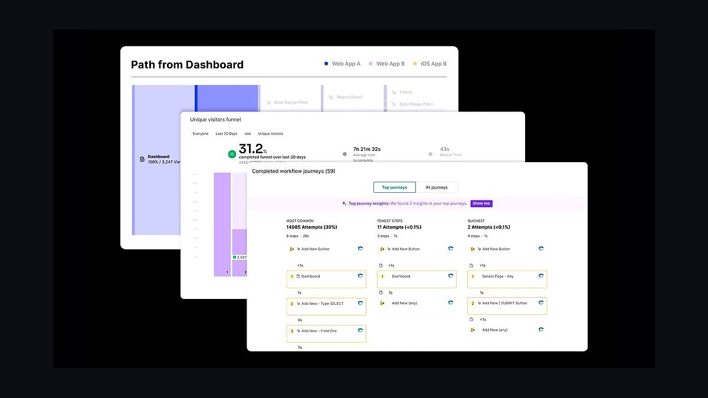This screenshot has height=398, width=708.
Task: Switch to the Top journeys tab
Action: [x=395, y=188]
